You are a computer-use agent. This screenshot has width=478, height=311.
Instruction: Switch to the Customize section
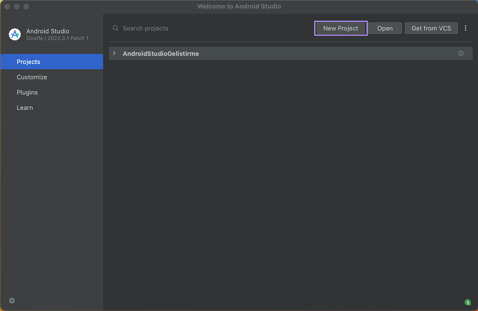click(32, 77)
